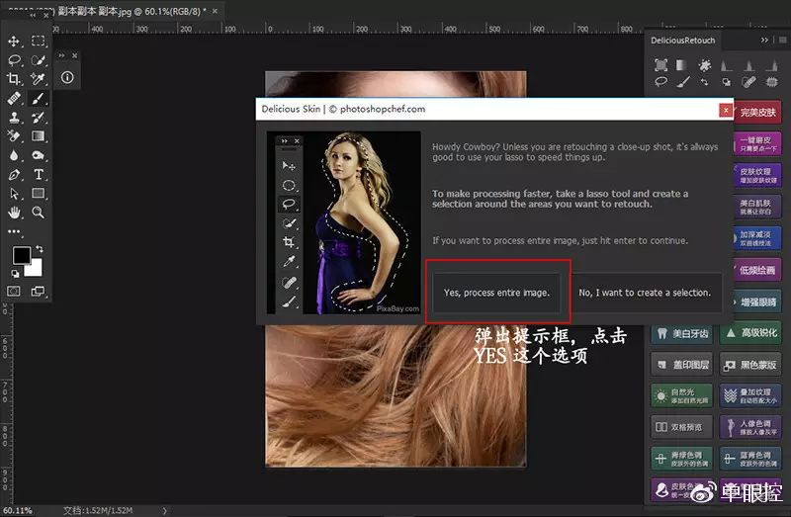Select the Pen tool
The height and width of the screenshot is (517, 791).
pyautogui.click(x=14, y=175)
